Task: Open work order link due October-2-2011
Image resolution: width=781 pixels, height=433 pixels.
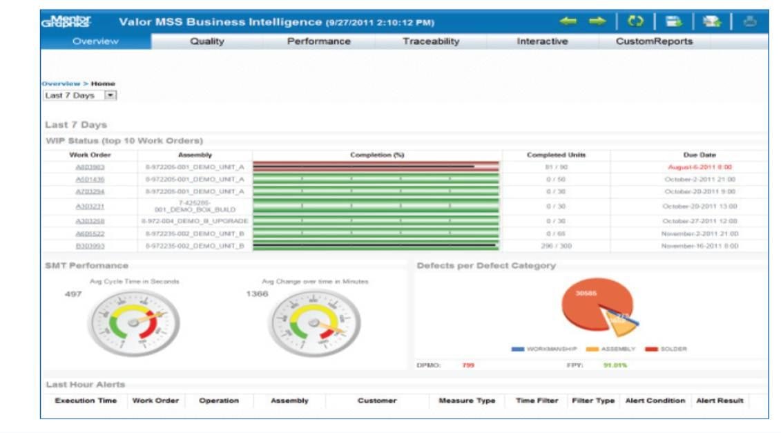Action: click(x=90, y=180)
